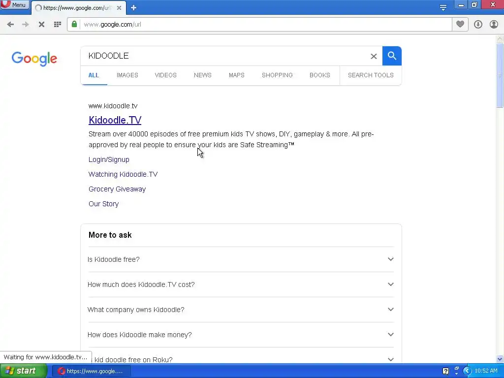Submit search with magnifier button

392,56
